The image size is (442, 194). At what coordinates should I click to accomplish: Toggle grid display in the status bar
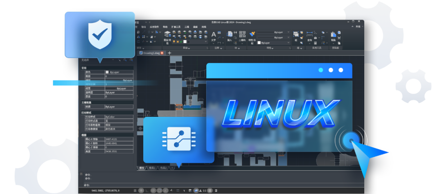[x=141, y=190]
